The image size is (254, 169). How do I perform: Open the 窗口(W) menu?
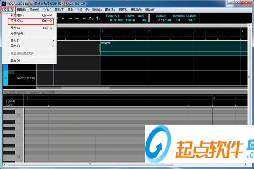(136, 10)
